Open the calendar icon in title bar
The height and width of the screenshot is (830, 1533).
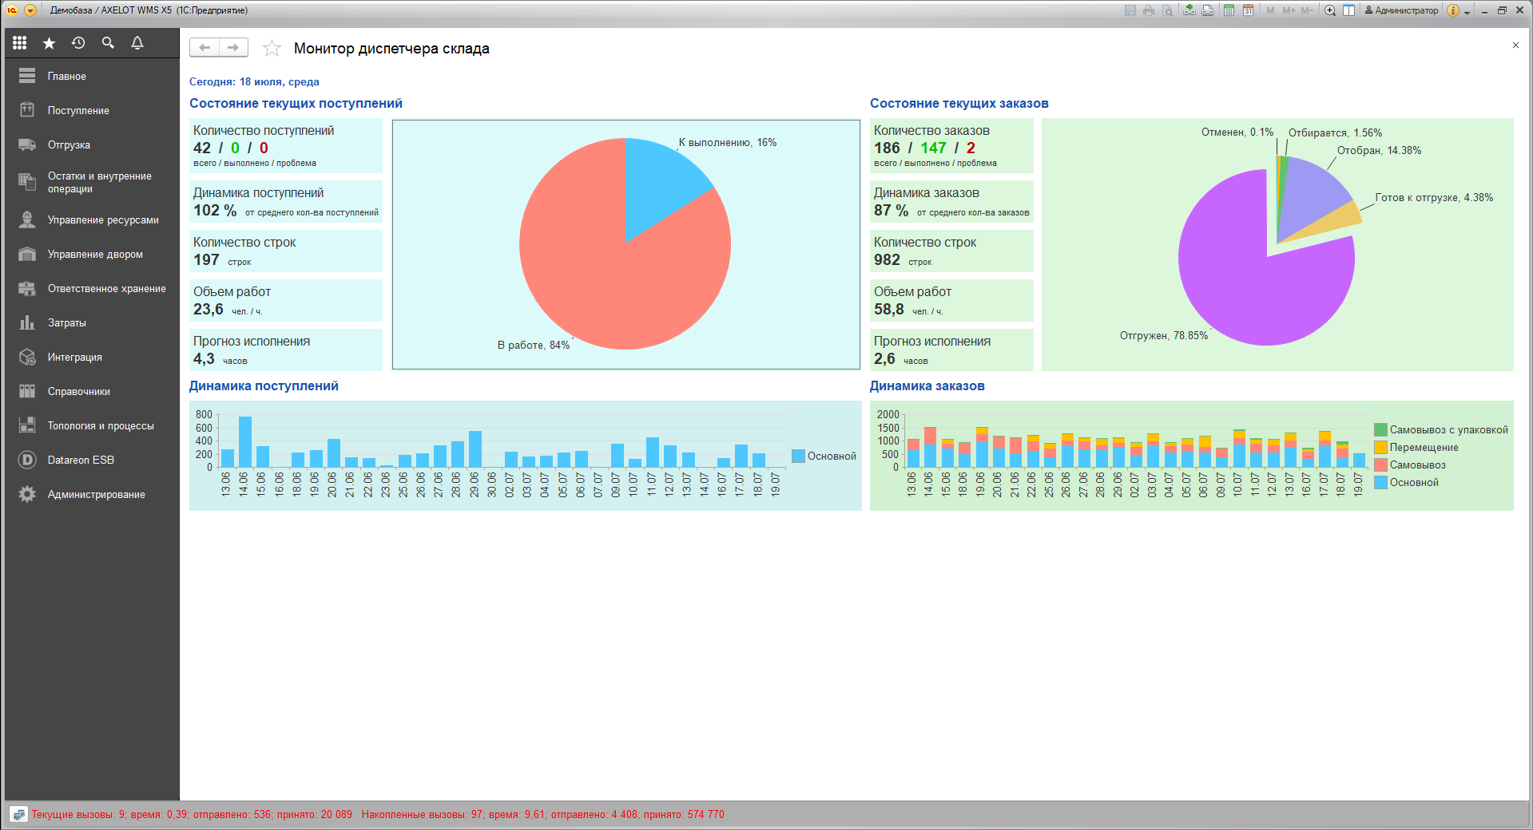[1247, 10]
